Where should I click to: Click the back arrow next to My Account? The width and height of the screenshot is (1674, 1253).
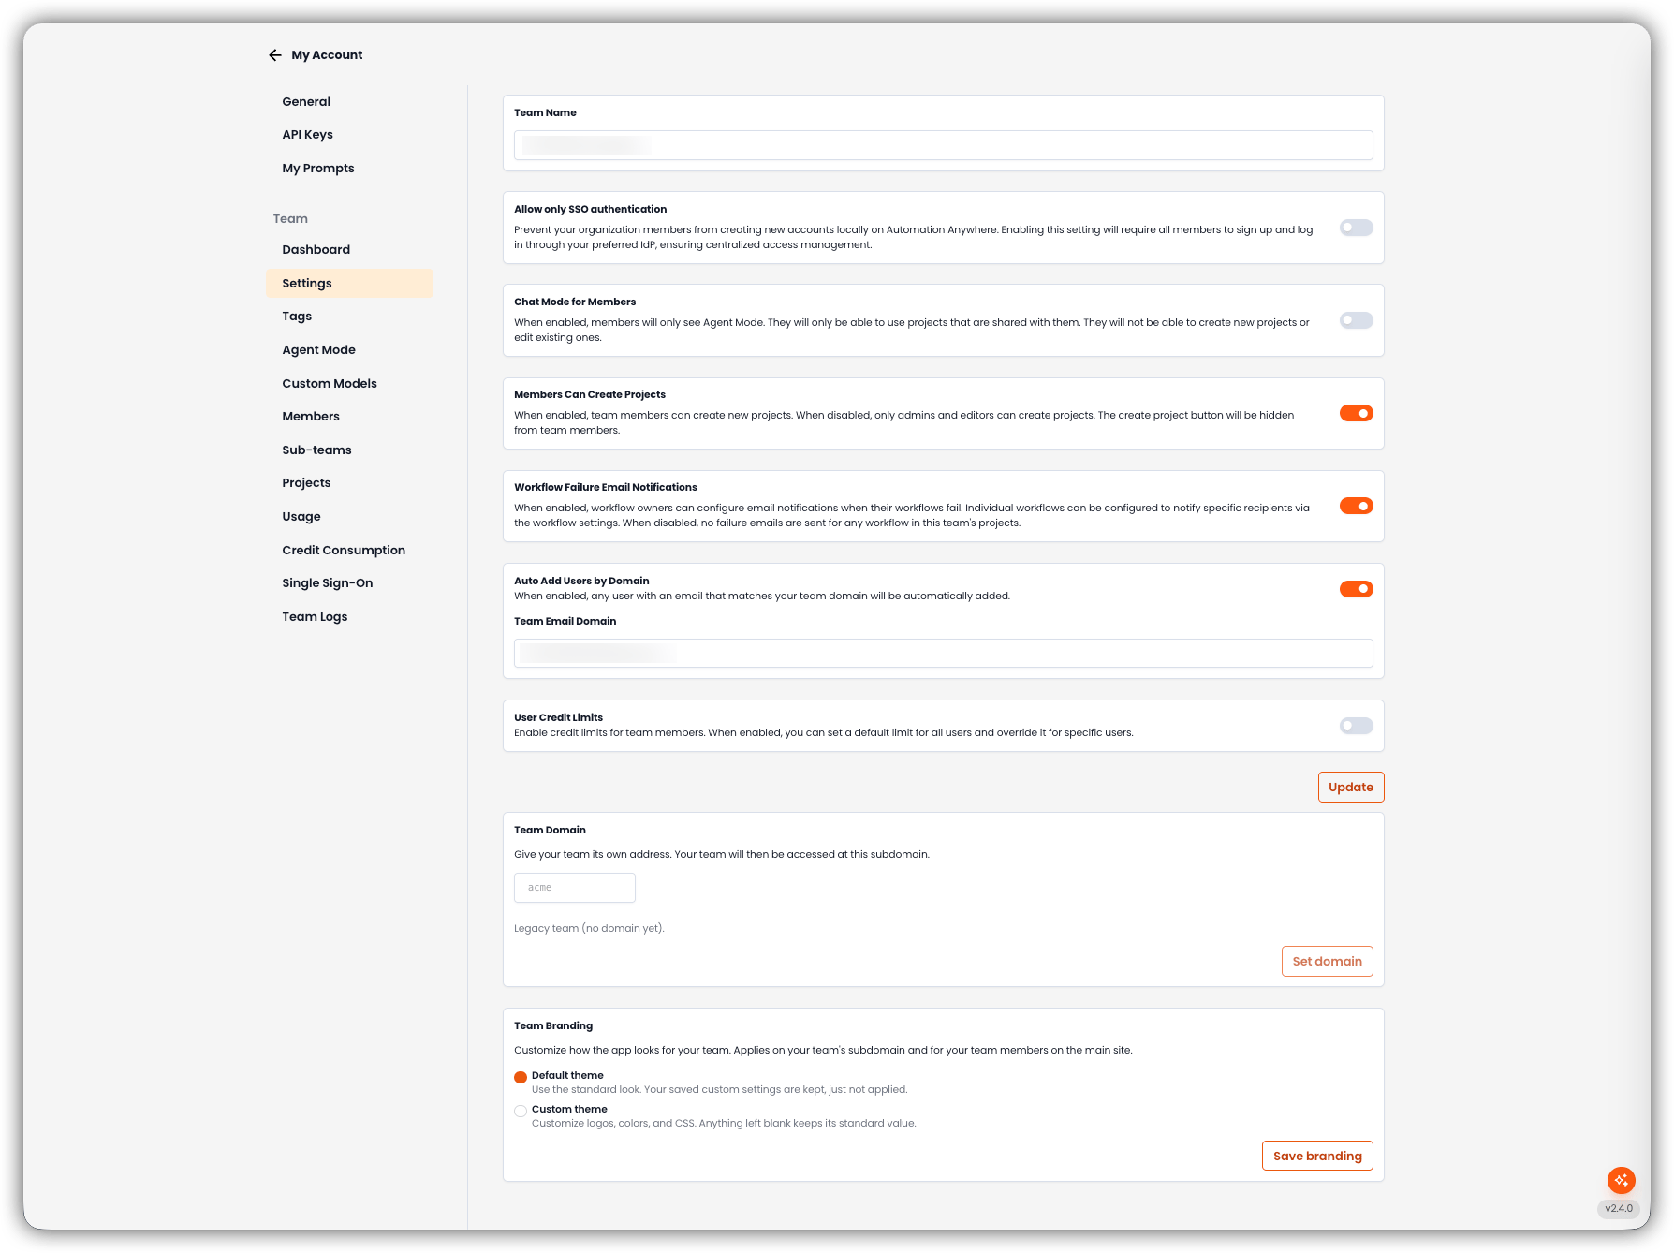(274, 55)
